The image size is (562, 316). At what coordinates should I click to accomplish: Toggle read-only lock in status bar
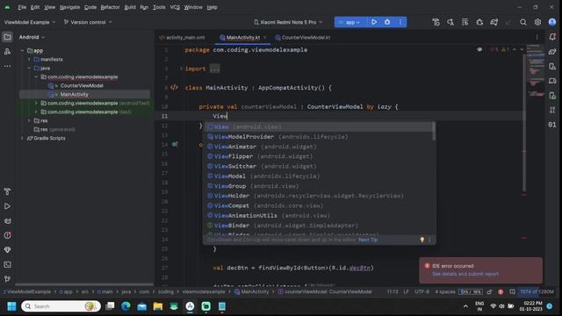pos(489,291)
